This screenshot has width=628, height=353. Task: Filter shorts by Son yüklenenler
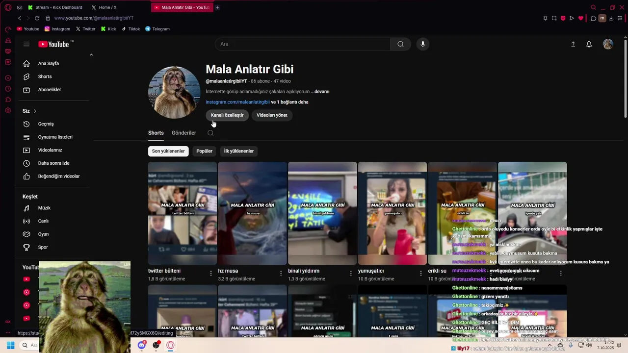pos(168,151)
